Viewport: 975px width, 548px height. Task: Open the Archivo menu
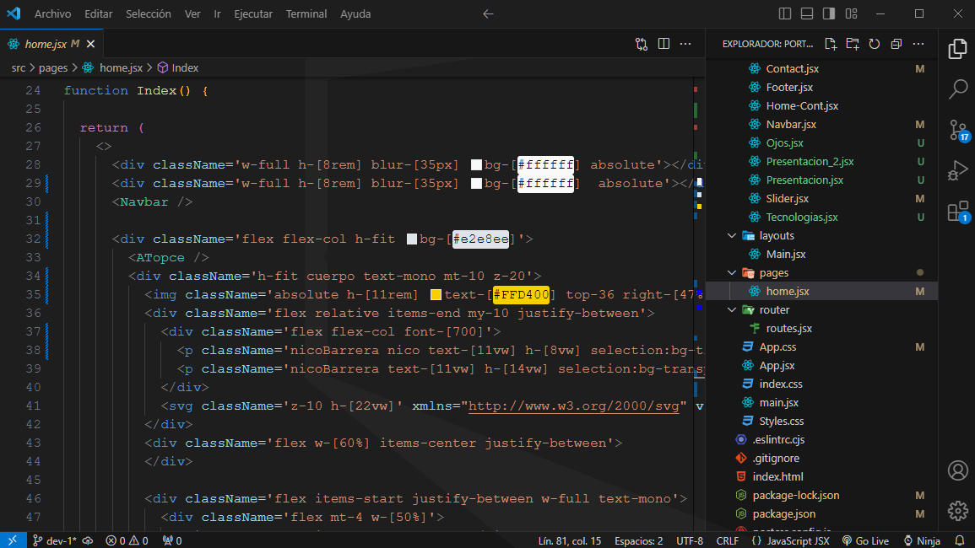point(53,13)
